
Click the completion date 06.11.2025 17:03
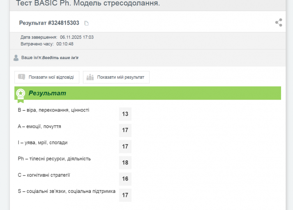[77, 37]
